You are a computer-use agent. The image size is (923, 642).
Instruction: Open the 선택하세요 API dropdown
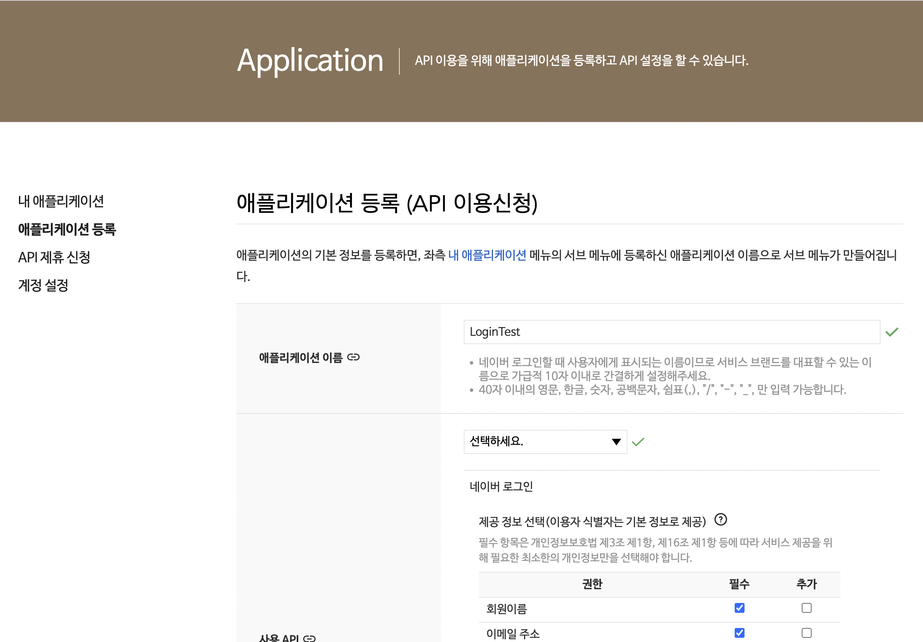tap(539, 442)
